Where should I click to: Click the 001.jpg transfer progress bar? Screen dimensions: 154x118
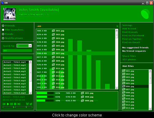click(x=45, y=93)
